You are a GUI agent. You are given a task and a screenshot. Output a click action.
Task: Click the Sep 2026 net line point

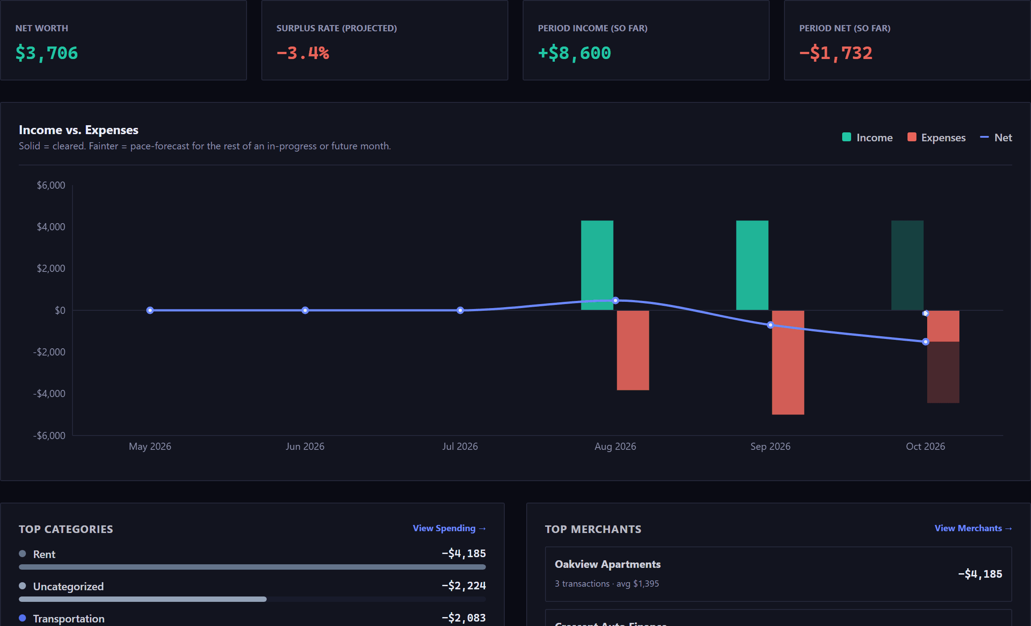[x=770, y=325]
